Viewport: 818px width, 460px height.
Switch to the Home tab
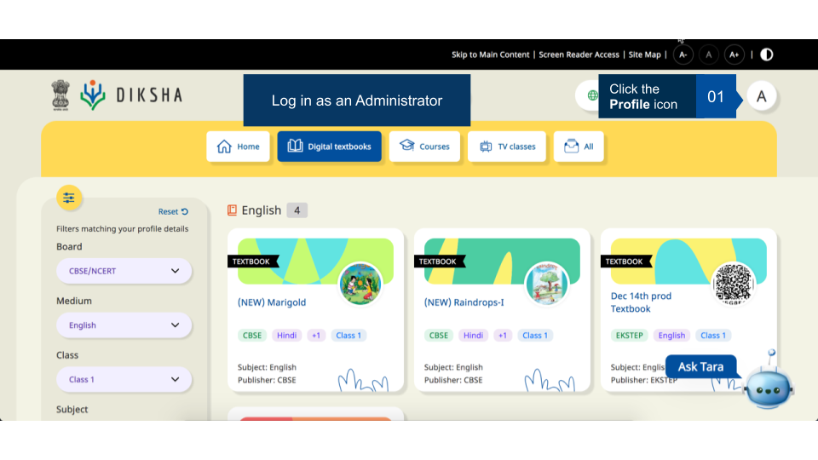pos(239,147)
